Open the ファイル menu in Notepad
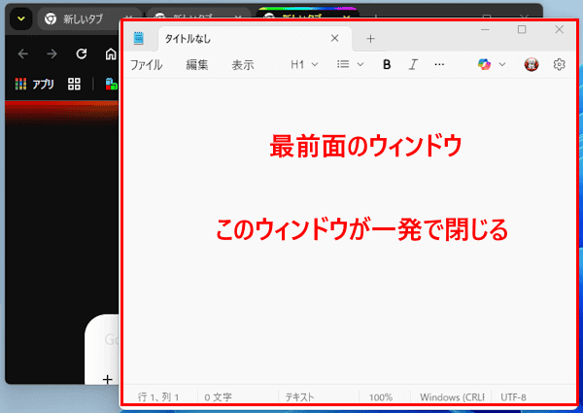 point(146,65)
